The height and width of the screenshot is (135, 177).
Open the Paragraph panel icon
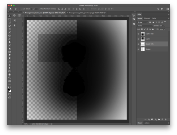(14, 25)
